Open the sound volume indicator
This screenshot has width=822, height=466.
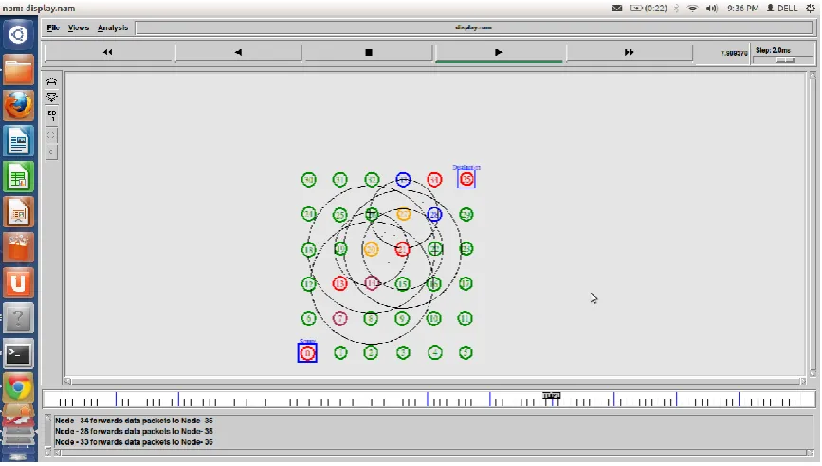click(x=711, y=8)
